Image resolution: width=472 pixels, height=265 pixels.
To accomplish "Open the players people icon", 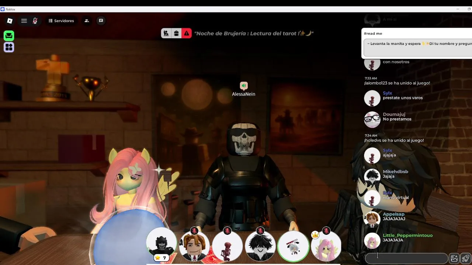I will point(87,21).
